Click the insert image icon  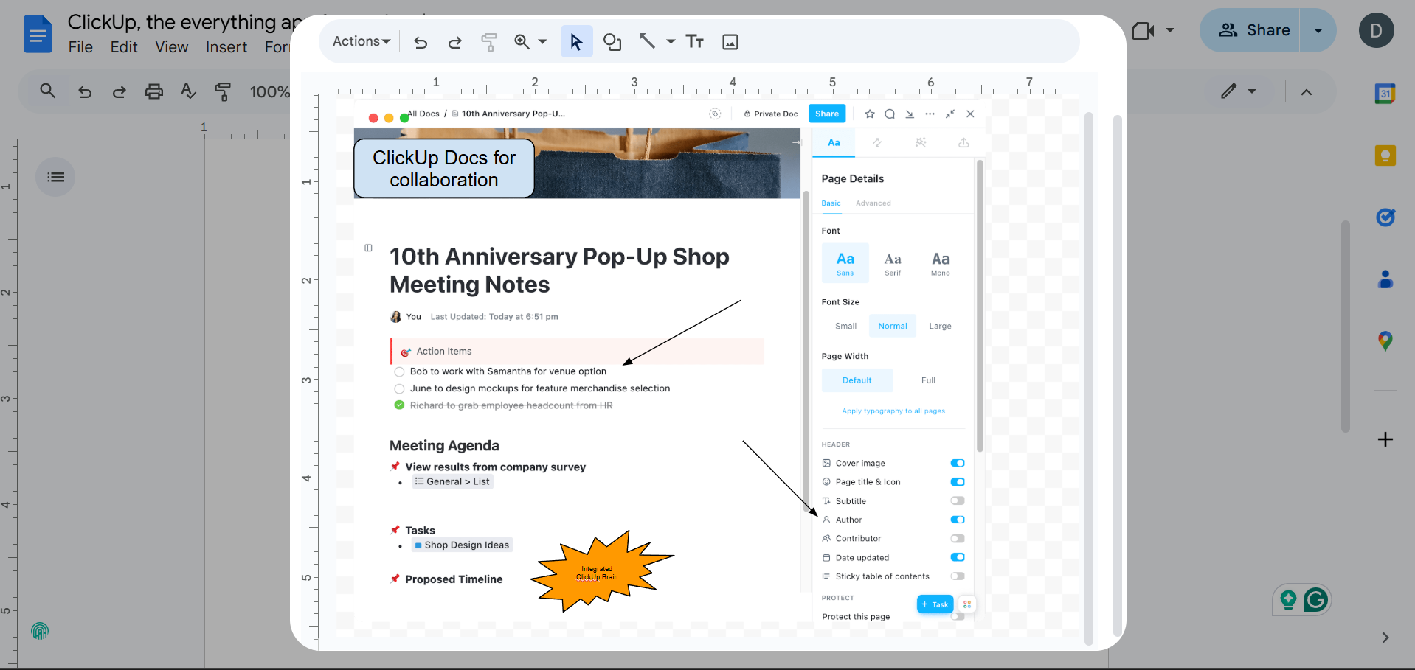(730, 41)
